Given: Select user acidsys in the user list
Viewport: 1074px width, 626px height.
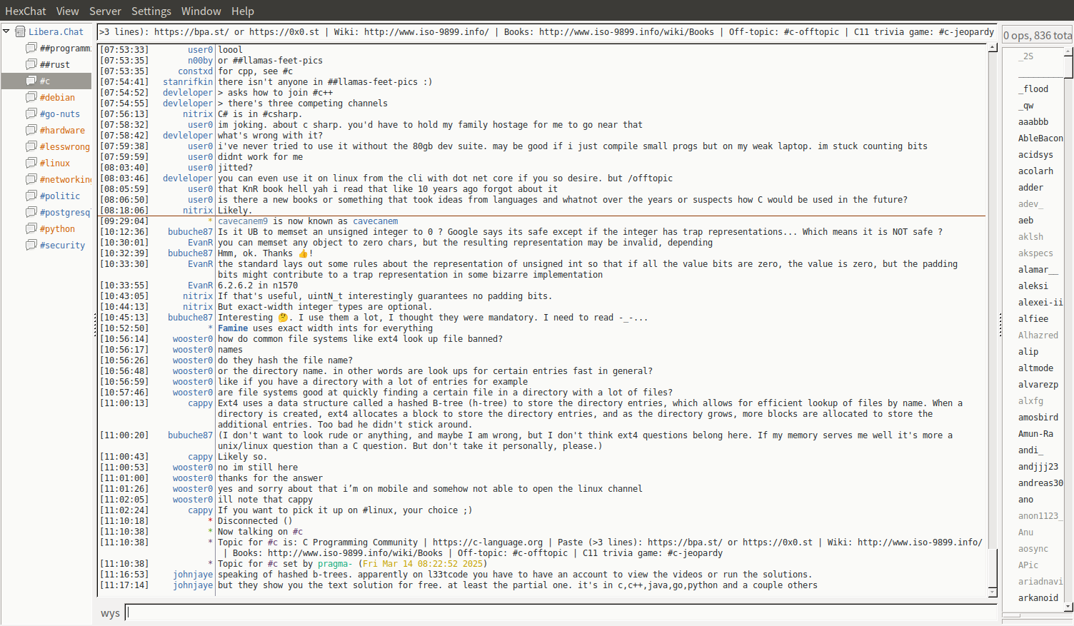Looking at the screenshot, I should pyautogui.click(x=1035, y=155).
